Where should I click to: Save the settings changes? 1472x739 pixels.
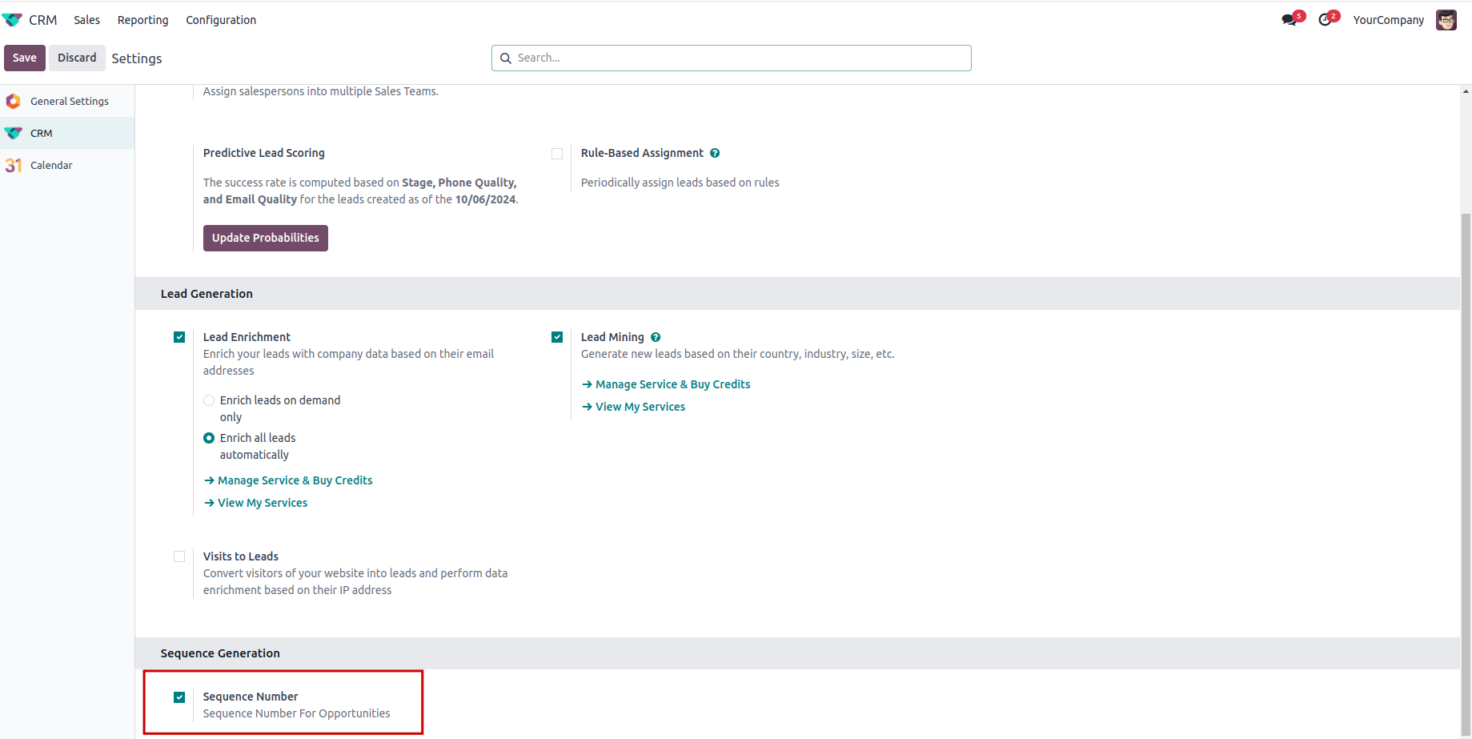tap(24, 58)
